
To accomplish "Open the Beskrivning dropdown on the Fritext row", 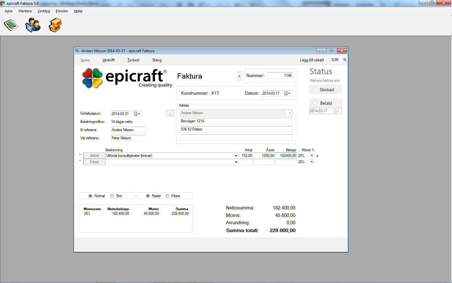I will [236, 162].
